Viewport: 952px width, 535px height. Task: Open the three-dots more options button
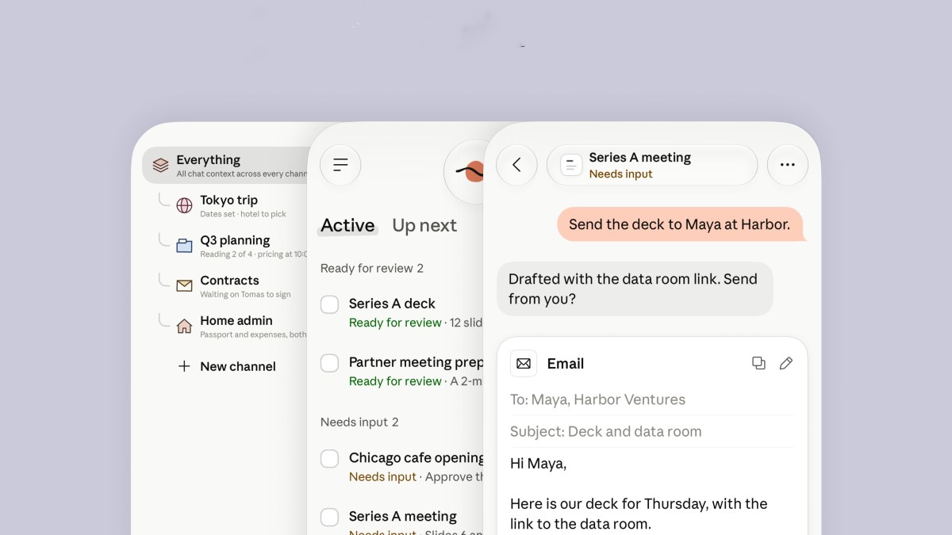(787, 165)
